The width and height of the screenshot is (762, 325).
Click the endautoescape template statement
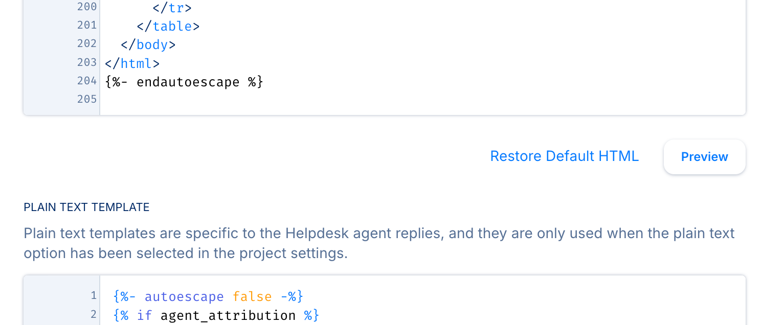click(x=184, y=82)
